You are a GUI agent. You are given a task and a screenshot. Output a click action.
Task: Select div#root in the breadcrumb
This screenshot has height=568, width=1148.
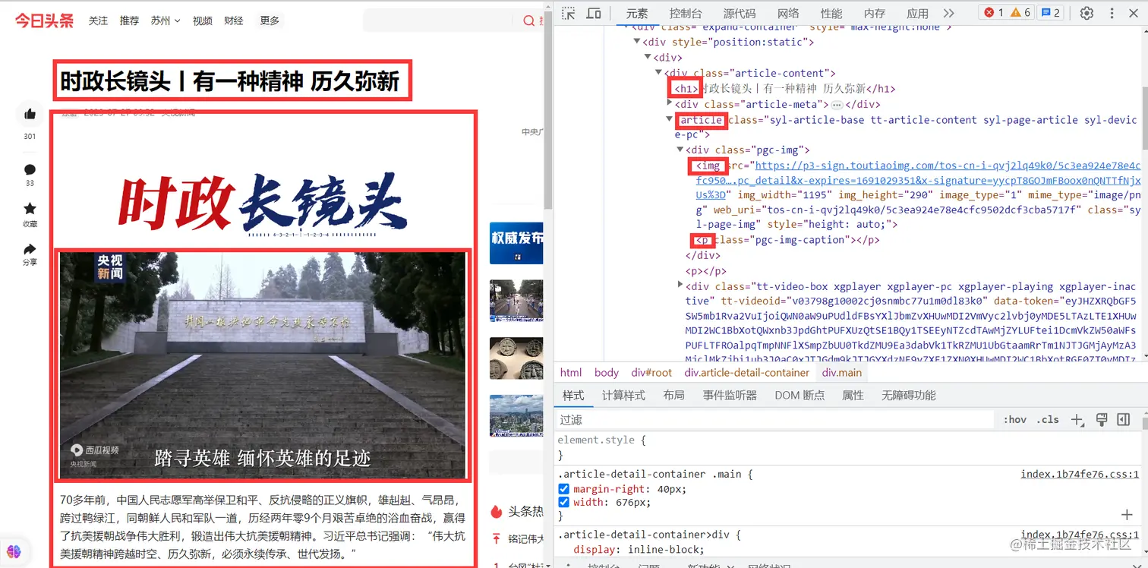point(651,373)
